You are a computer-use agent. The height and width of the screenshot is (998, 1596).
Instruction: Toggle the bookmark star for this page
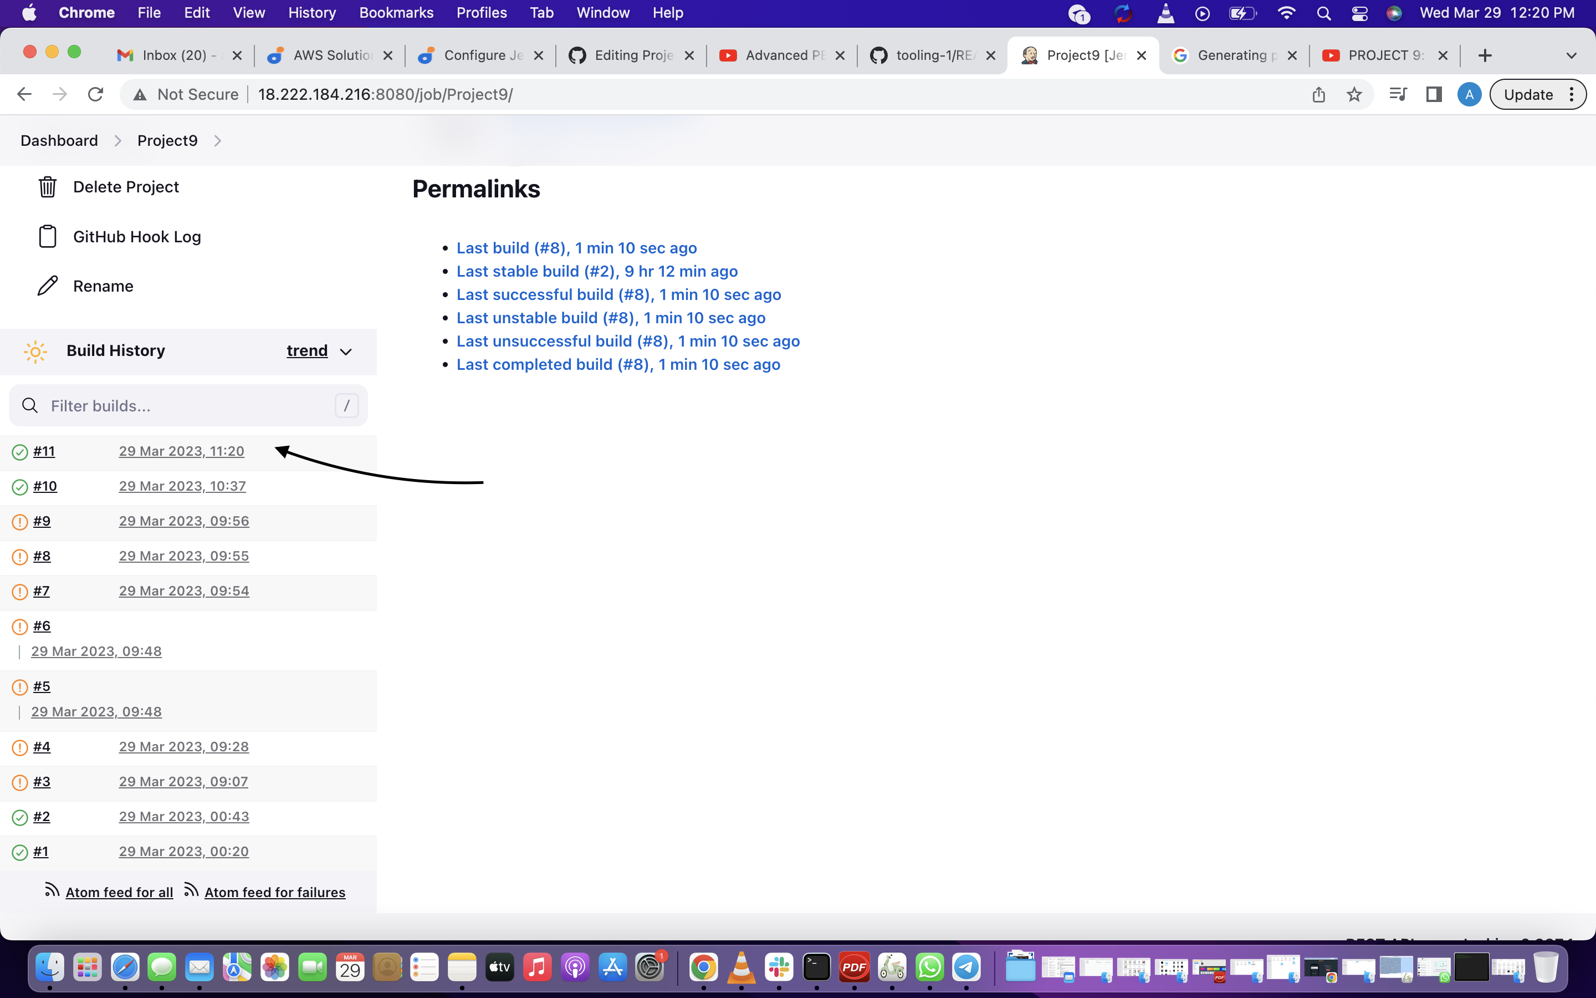click(x=1354, y=94)
